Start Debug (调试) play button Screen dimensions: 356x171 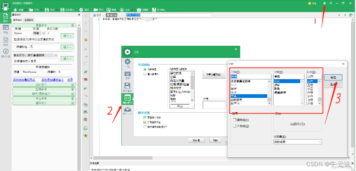84,10
